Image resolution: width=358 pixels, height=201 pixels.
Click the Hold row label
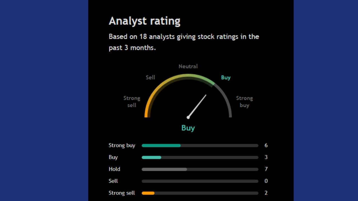114,169
